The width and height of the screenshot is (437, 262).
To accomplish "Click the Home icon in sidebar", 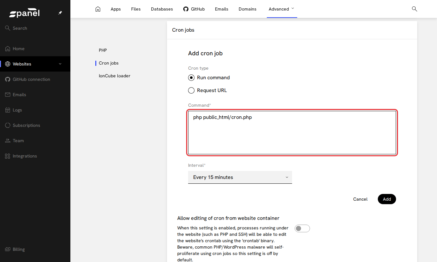I will pyautogui.click(x=8, y=49).
